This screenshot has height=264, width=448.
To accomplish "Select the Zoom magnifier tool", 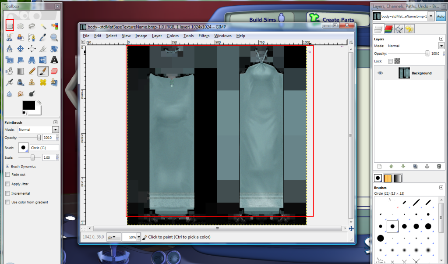I will pyautogui.click(x=54, y=37).
